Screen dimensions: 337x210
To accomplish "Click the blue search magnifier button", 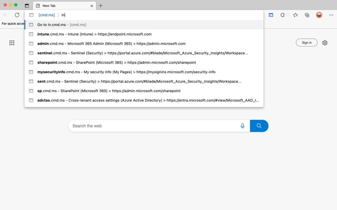I will tap(259, 126).
